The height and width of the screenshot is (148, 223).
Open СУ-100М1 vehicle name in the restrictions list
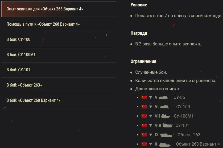coord(184,116)
